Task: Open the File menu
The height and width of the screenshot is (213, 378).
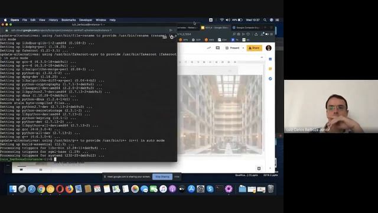Action: pos(25,20)
